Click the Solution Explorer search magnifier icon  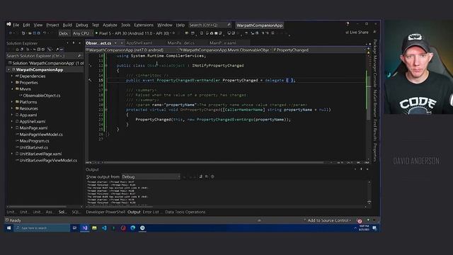click(79, 56)
